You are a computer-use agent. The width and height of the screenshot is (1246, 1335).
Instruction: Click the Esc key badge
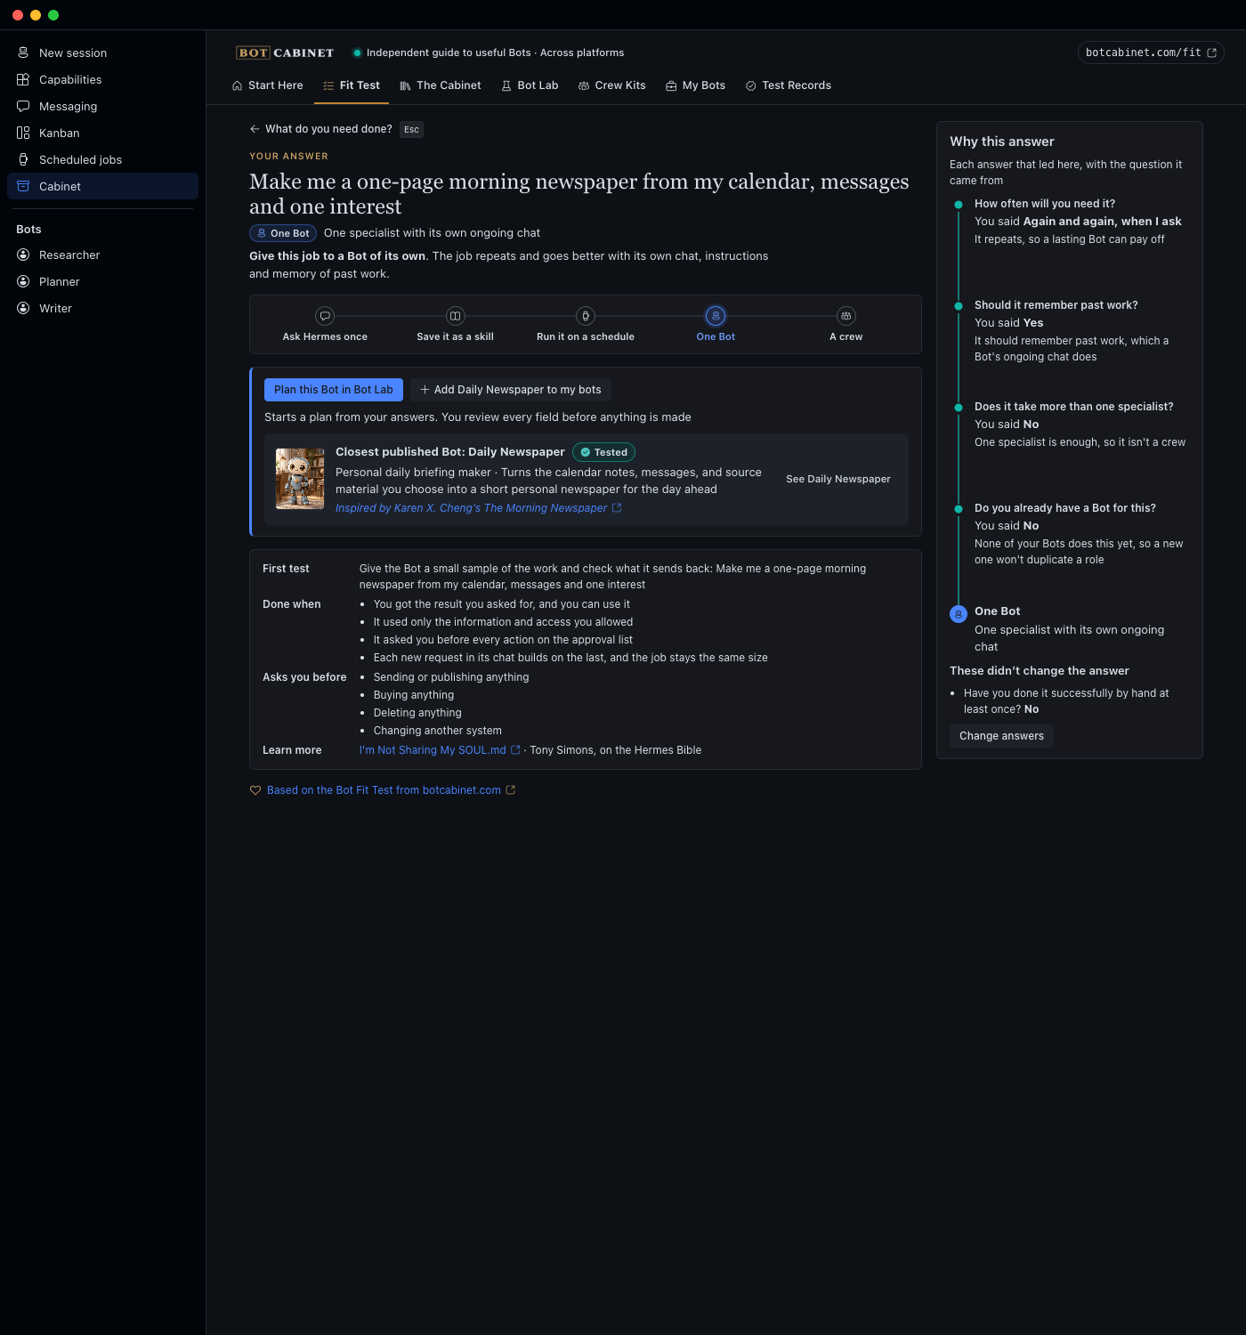(411, 130)
